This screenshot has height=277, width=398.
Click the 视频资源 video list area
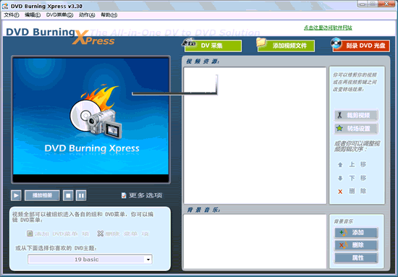[255, 135]
